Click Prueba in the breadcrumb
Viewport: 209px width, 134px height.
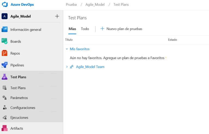coord(71,5)
